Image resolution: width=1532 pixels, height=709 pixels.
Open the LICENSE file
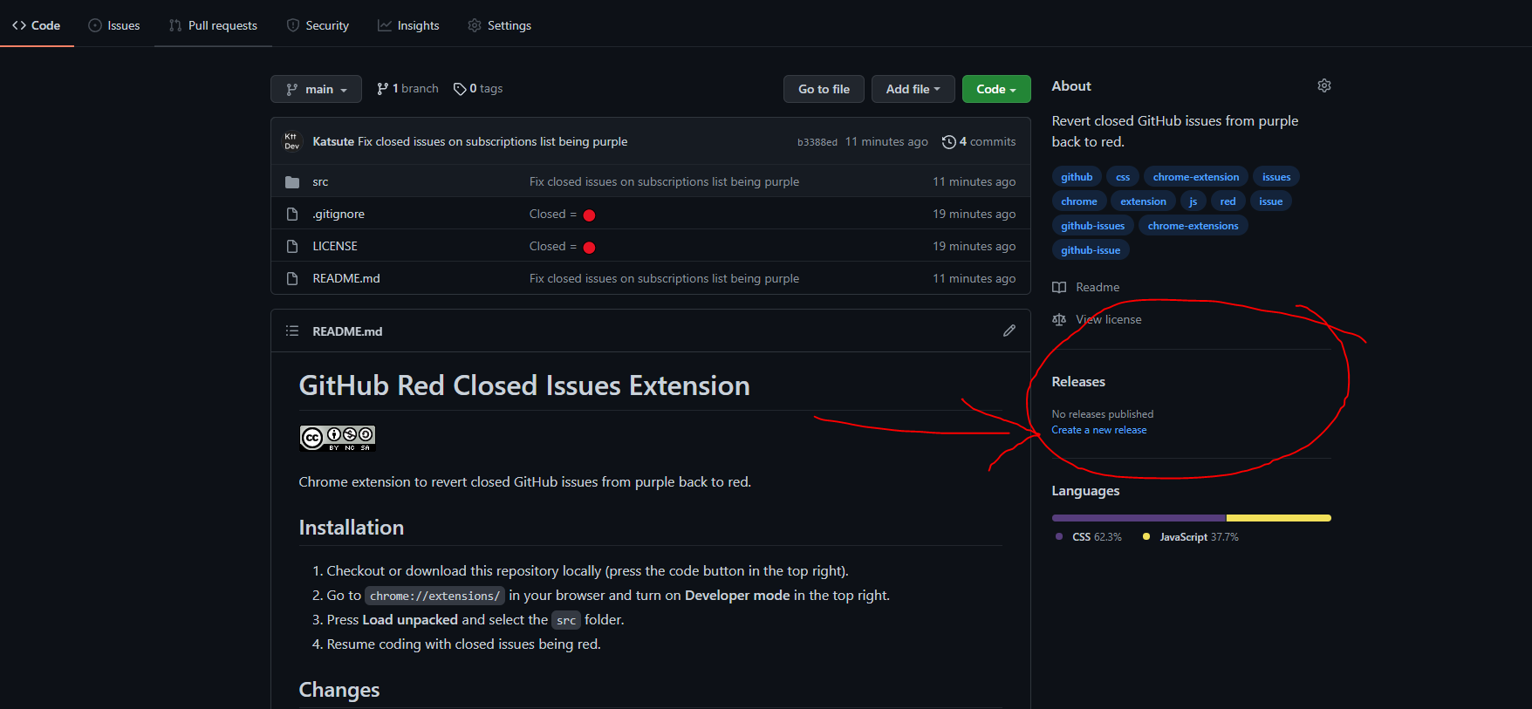(335, 246)
